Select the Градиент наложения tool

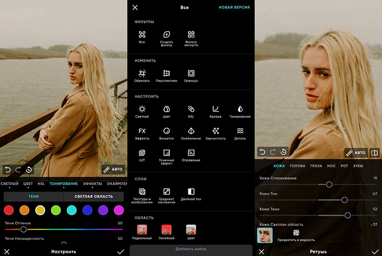point(167,191)
